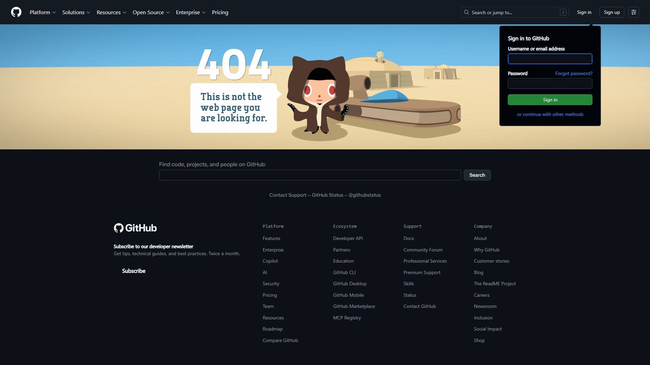Click the GitHub Octocat logo in header

click(x=16, y=12)
